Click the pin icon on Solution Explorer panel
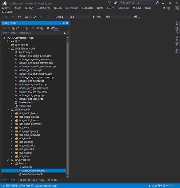The height and width of the screenshot is (188, 180). 64,23
